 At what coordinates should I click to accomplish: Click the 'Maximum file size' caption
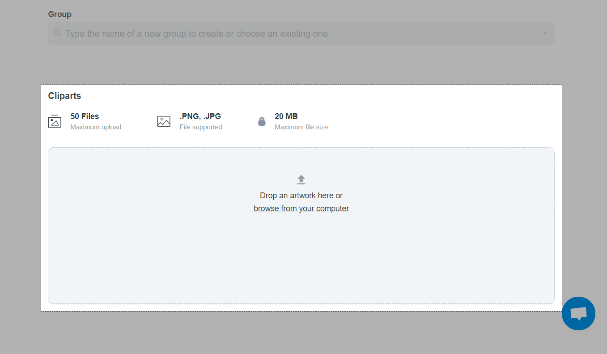coord(301,127)
